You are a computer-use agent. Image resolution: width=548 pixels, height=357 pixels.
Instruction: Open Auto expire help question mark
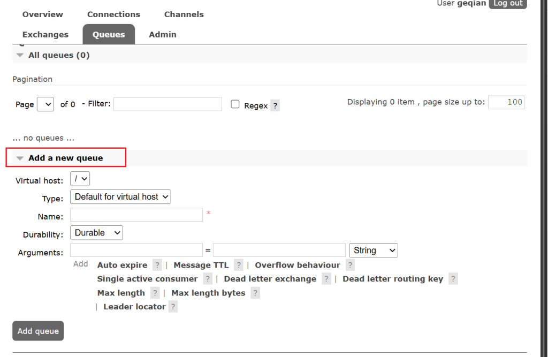pyautogui.click(x=157, y=265)
